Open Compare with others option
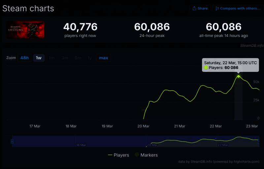Viewport: 264px width, 169px height. tap(237, 8)
